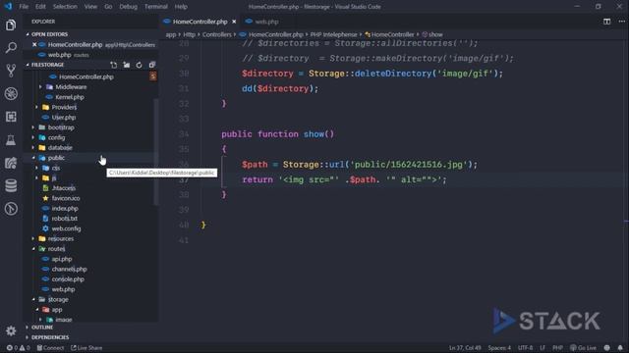Open the Debug menu
Screen dimensions: 629x353
pos(129,7)
